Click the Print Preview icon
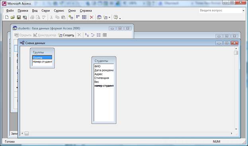The width and height of the screenshot is (248, 146). click(x=38, y=17)
